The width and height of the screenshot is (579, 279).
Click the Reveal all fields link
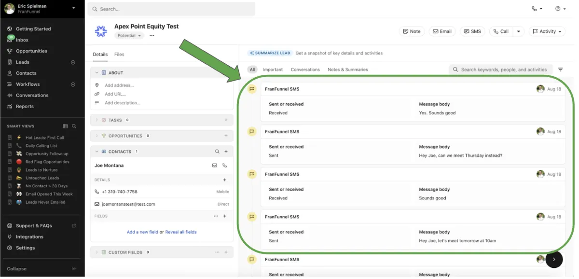(x=181, y=232)
